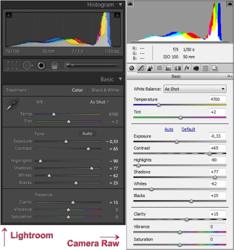Open the Camera Raw Effects fx tab
The height and width of the screenshot is (250, 234).
pos(187,68)
